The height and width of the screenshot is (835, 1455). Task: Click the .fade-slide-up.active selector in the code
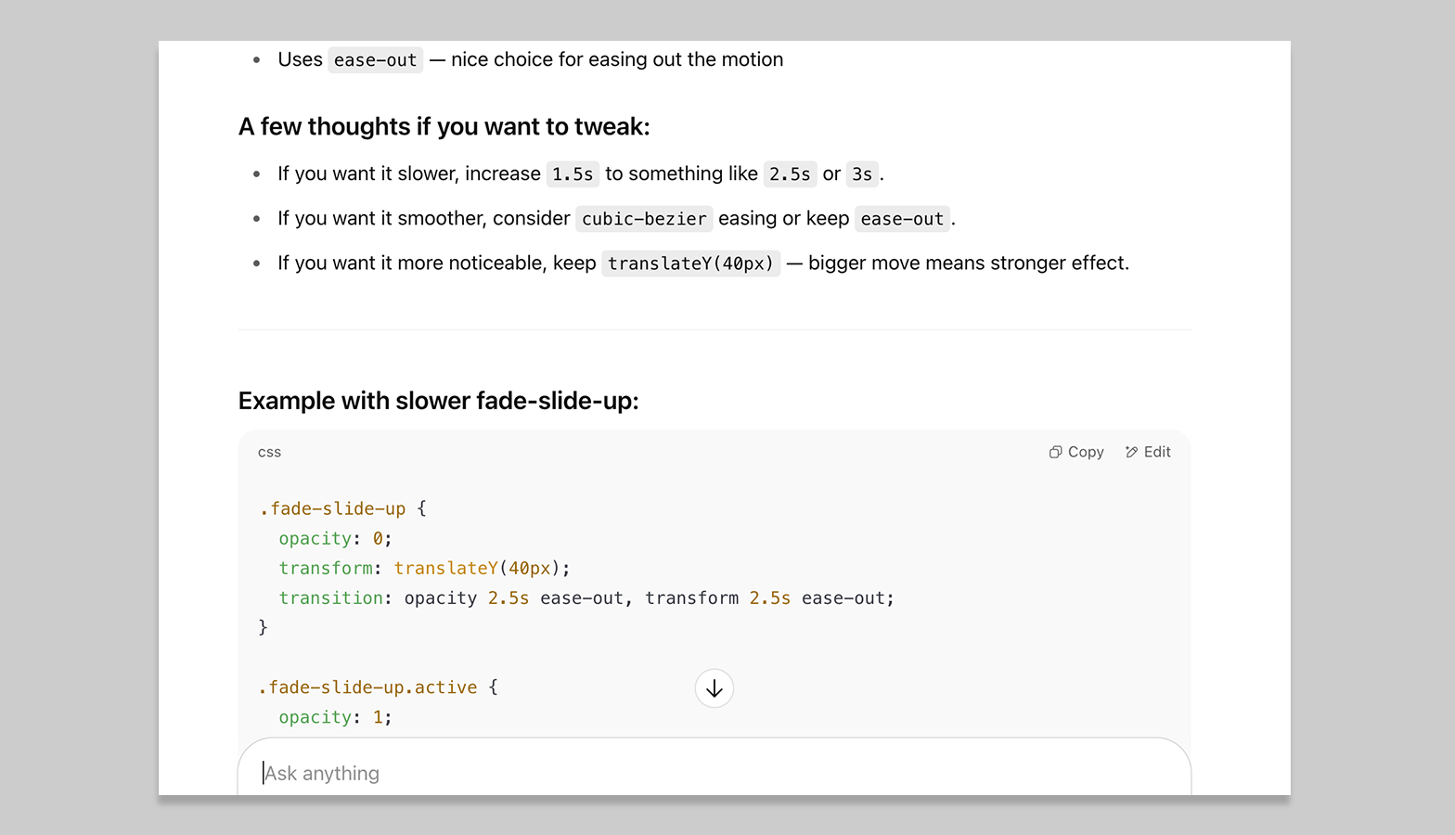[x=368, y=687]
